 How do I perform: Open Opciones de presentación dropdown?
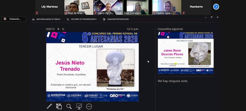click(81, 19)
